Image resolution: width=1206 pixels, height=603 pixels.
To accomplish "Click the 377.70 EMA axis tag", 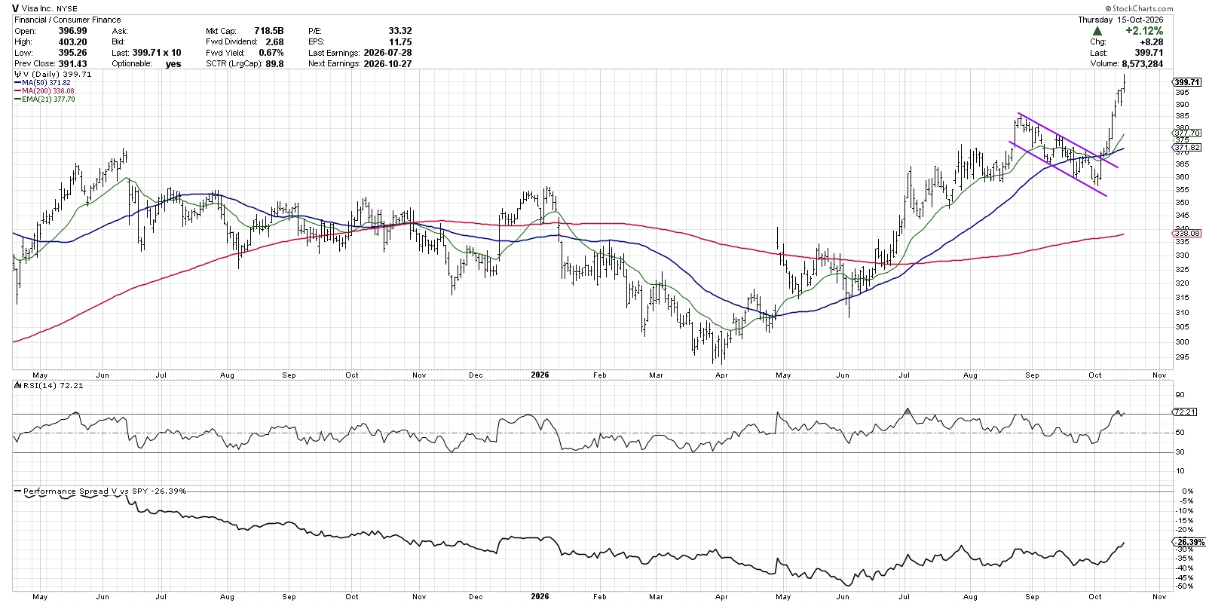I will [1187, 133].
